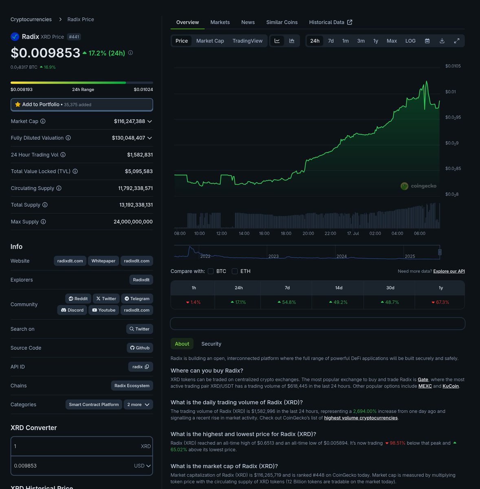The height and width of the screenshot is (489, 480).
Task: Click the Radix coin logo
Action: (x=15, y=36)
